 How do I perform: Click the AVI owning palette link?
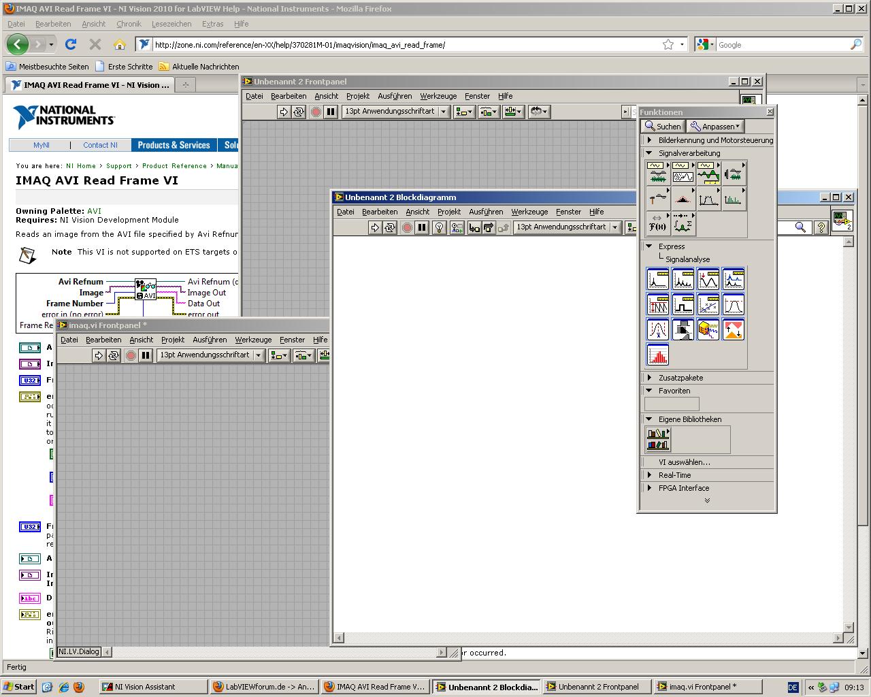[94, 211]
